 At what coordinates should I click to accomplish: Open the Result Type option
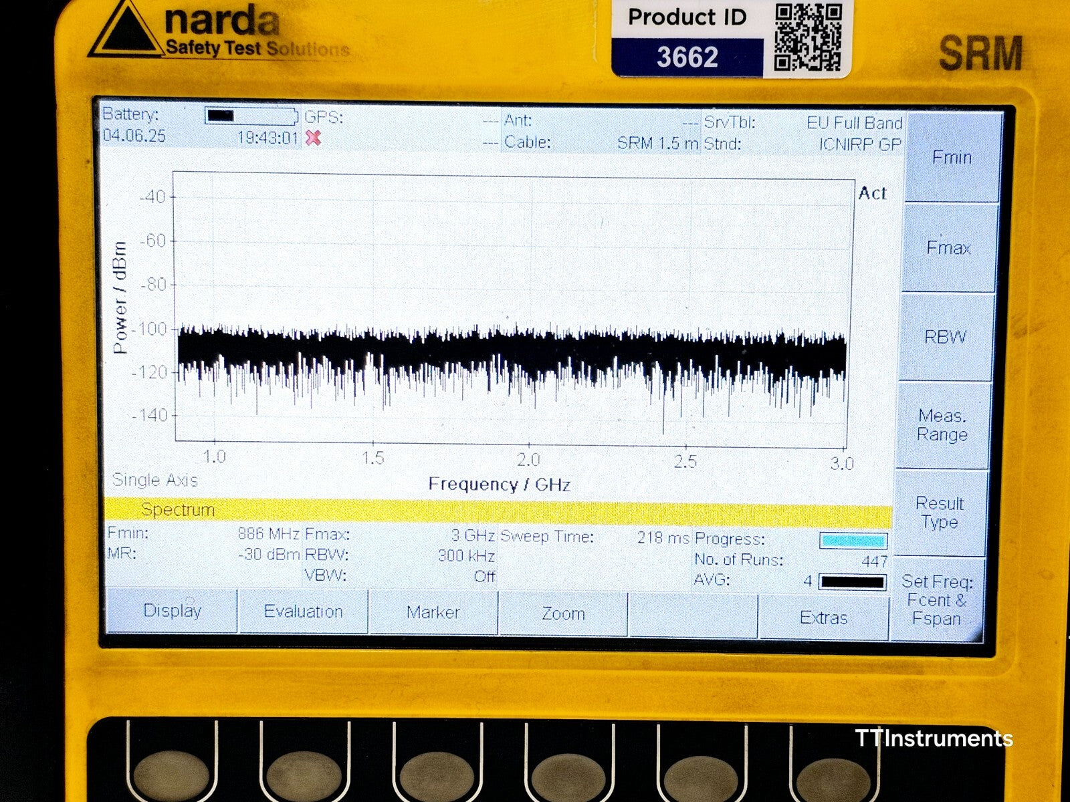940,513
